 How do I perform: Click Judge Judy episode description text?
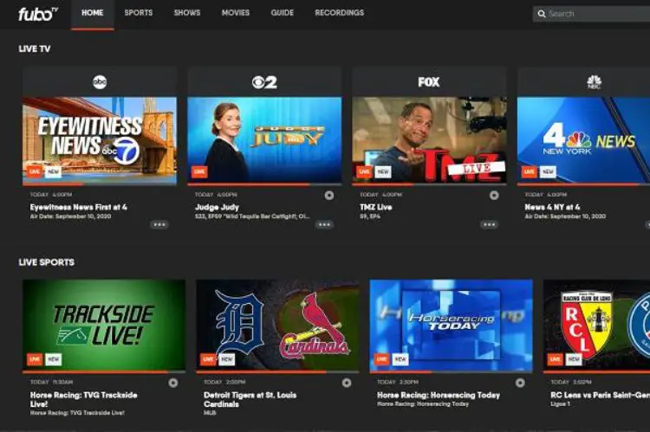[x=252, y=216]
